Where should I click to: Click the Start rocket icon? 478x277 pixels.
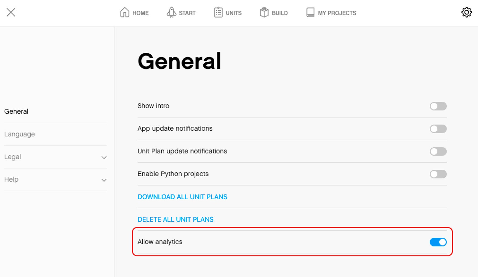(171, 12)
